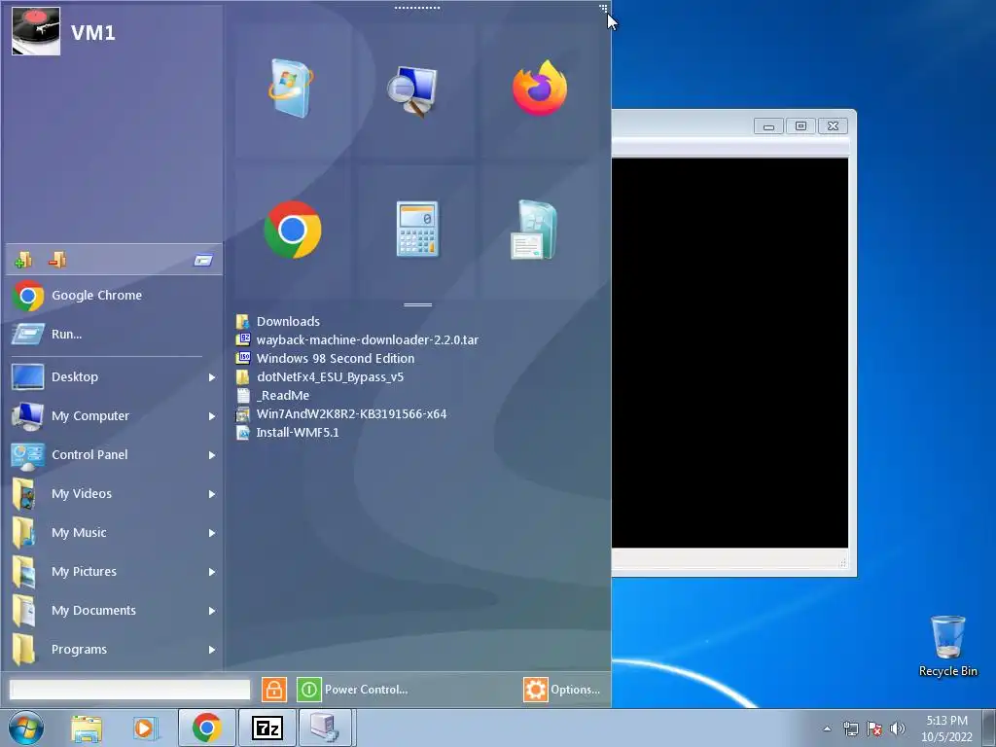
Task: Open the _ReadMe recent file
Action: 272,395
